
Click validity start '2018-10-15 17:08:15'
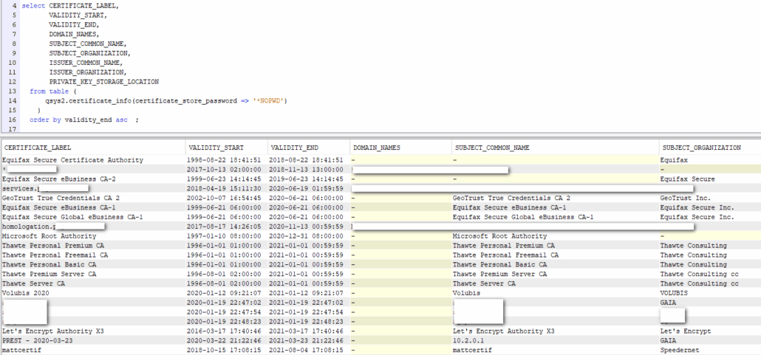pyautogui.click(x=224, y=350)
